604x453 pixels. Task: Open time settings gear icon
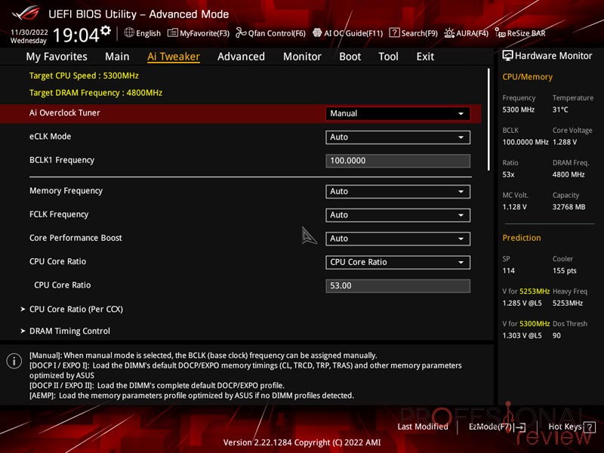[x=106, y=30]
